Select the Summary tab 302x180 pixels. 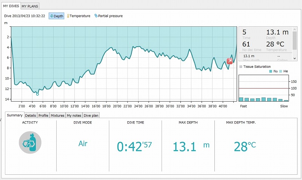point(15,115)
